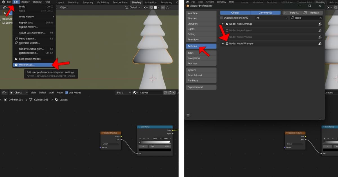338x177 pixels.
Task: Click Blender logo icon in left screenshot
Action: pos(3,2)
